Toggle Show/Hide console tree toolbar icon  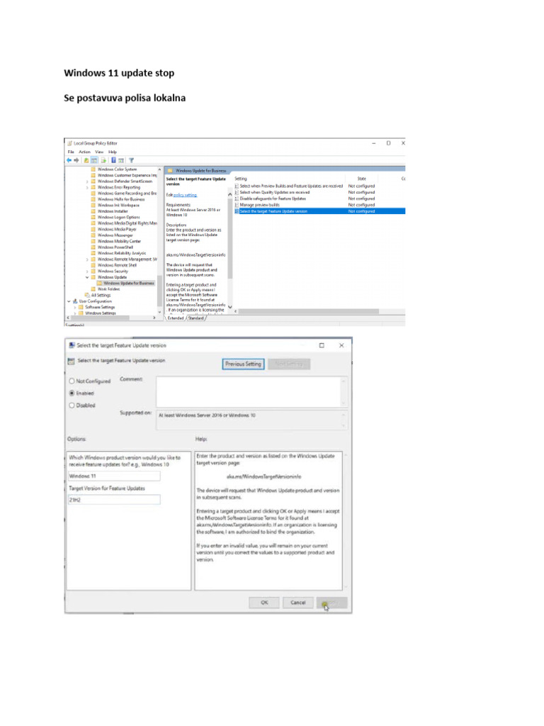tap(94, 160)
